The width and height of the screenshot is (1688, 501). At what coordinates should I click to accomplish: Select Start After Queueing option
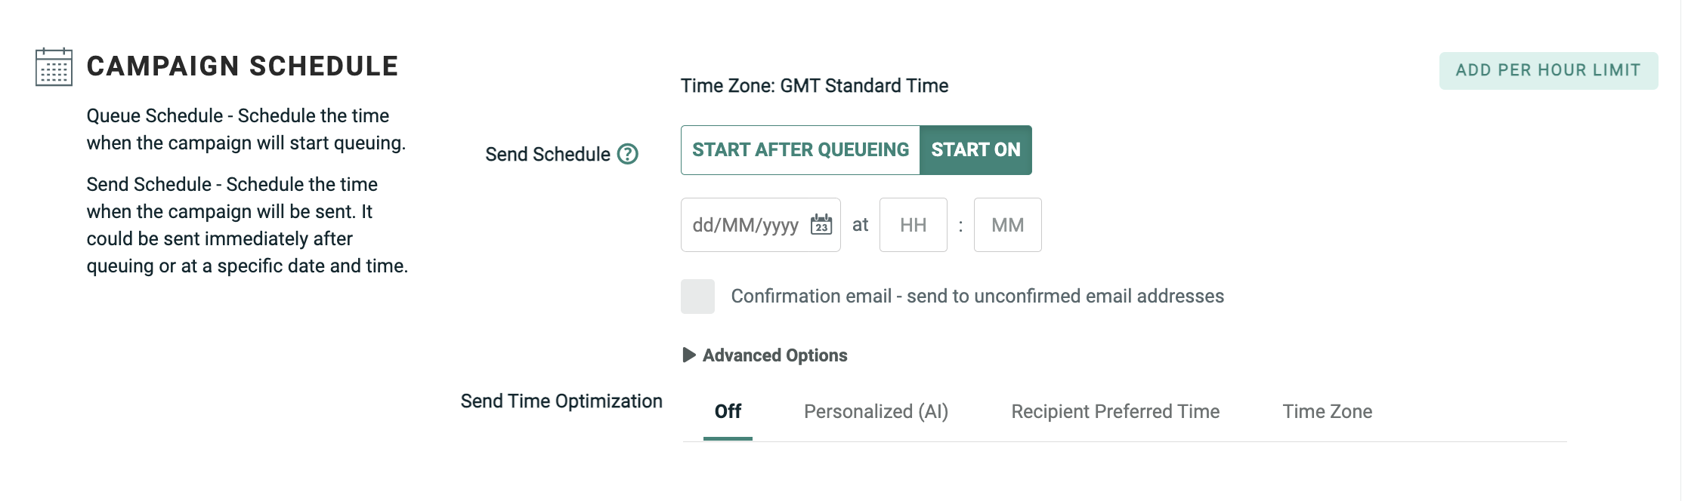tap(800, 150)
